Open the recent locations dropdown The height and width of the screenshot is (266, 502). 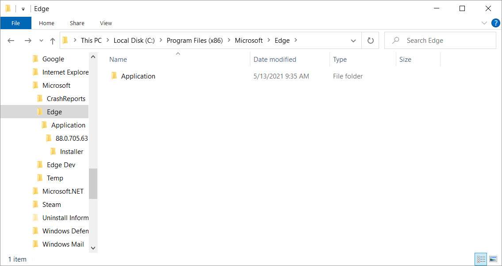41,41
